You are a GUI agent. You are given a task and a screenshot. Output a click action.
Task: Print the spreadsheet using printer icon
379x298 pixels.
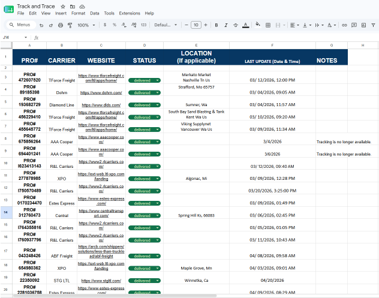click(x=61, y=25)
